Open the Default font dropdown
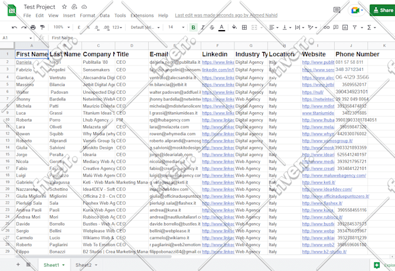 click(x=145, y=27)
